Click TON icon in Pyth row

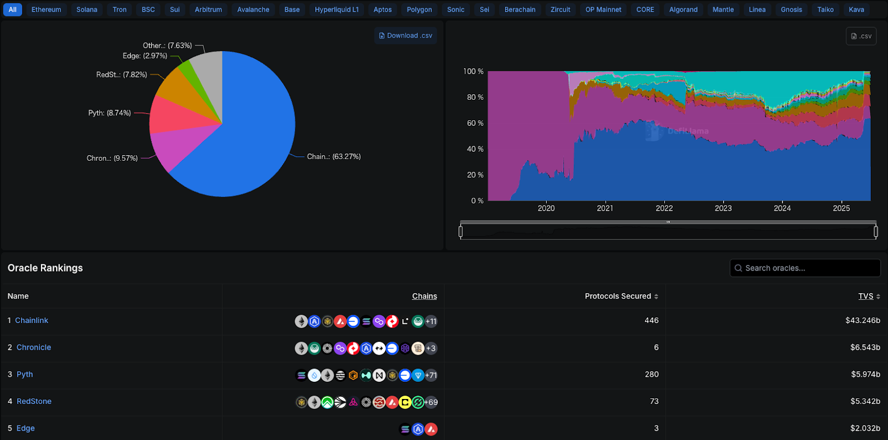(418, 375)
